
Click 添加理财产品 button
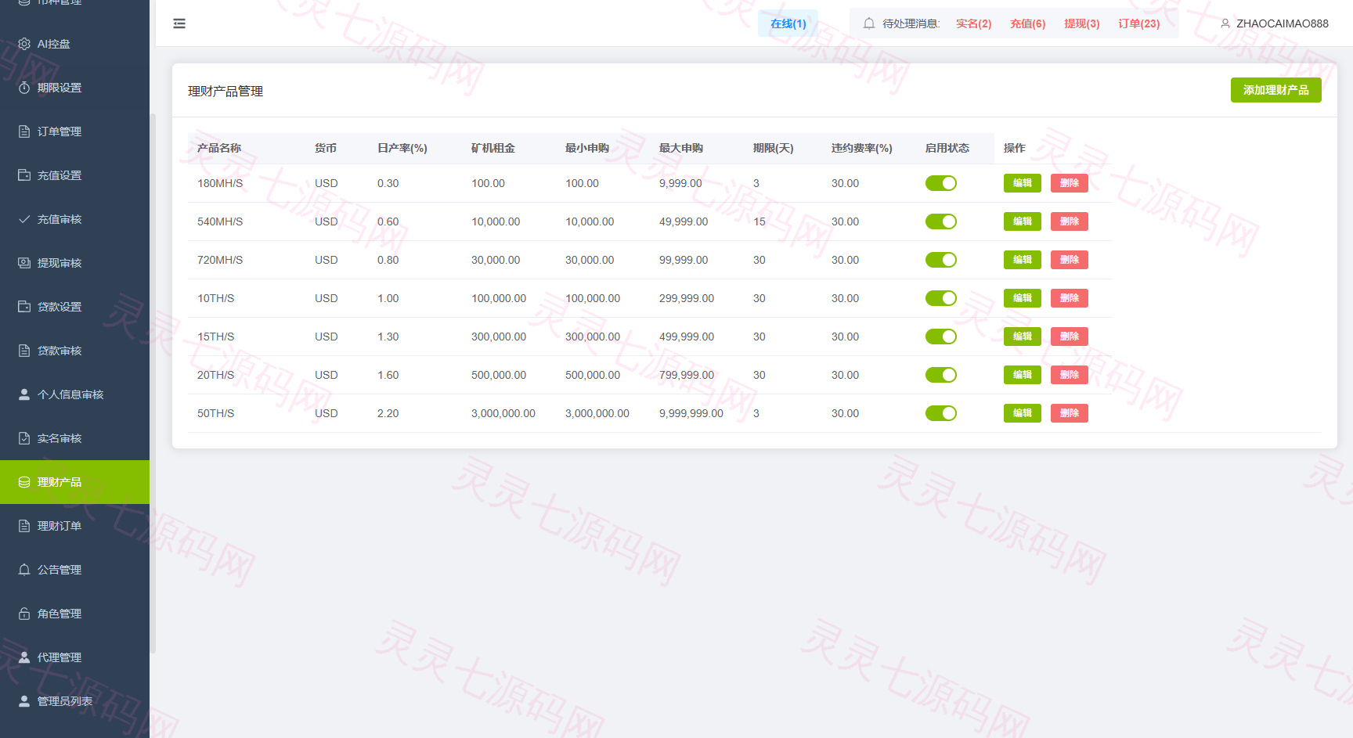[x=1275, y=90]
